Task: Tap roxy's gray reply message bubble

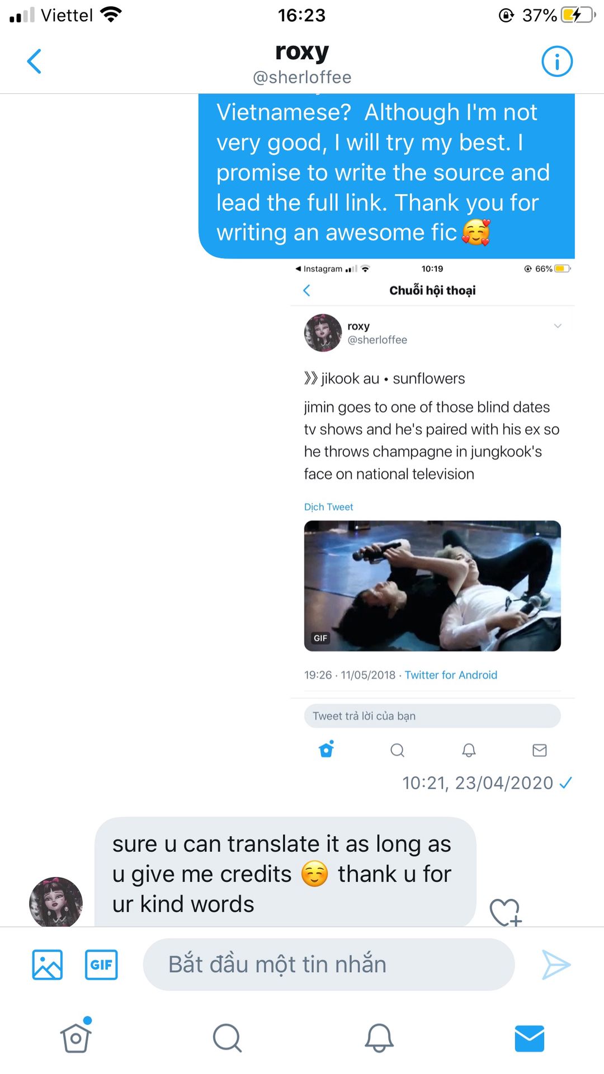Action: pyautogui.click(x=285, y=872)
